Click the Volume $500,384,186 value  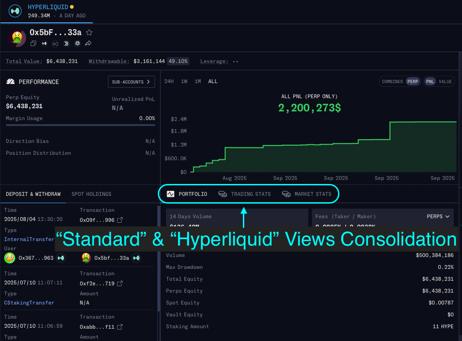click(x=435, y=255)
